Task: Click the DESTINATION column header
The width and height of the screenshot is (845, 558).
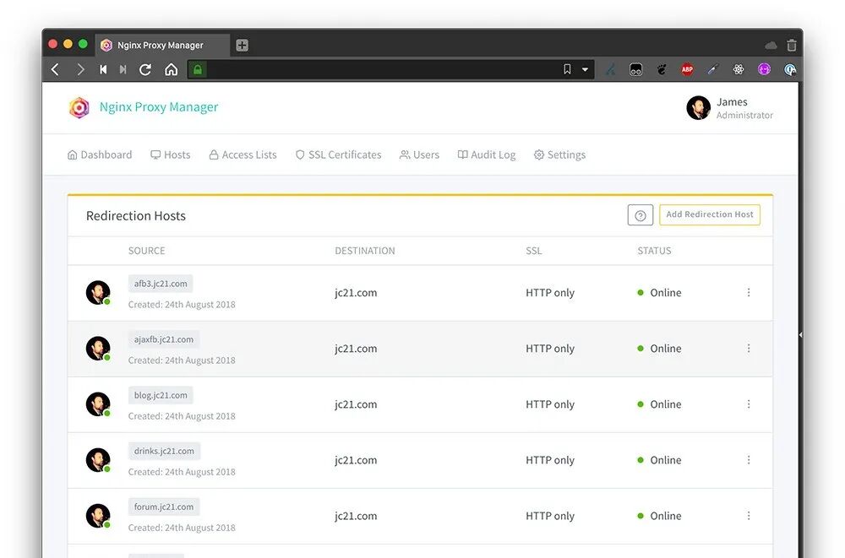Action: 365,251
